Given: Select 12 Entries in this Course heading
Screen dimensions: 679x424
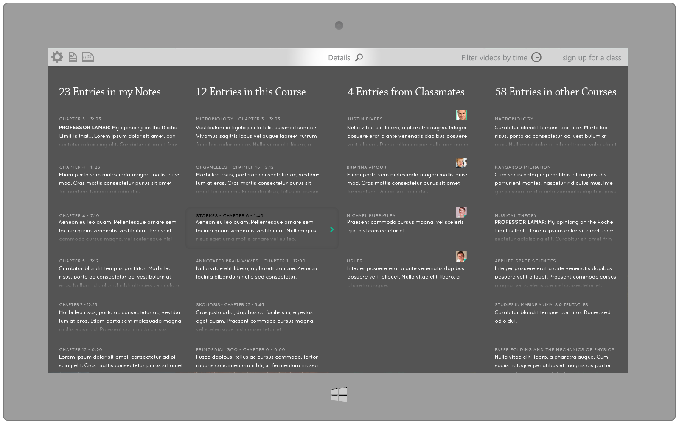Looking at the screenshot, I should click(251, 92).
